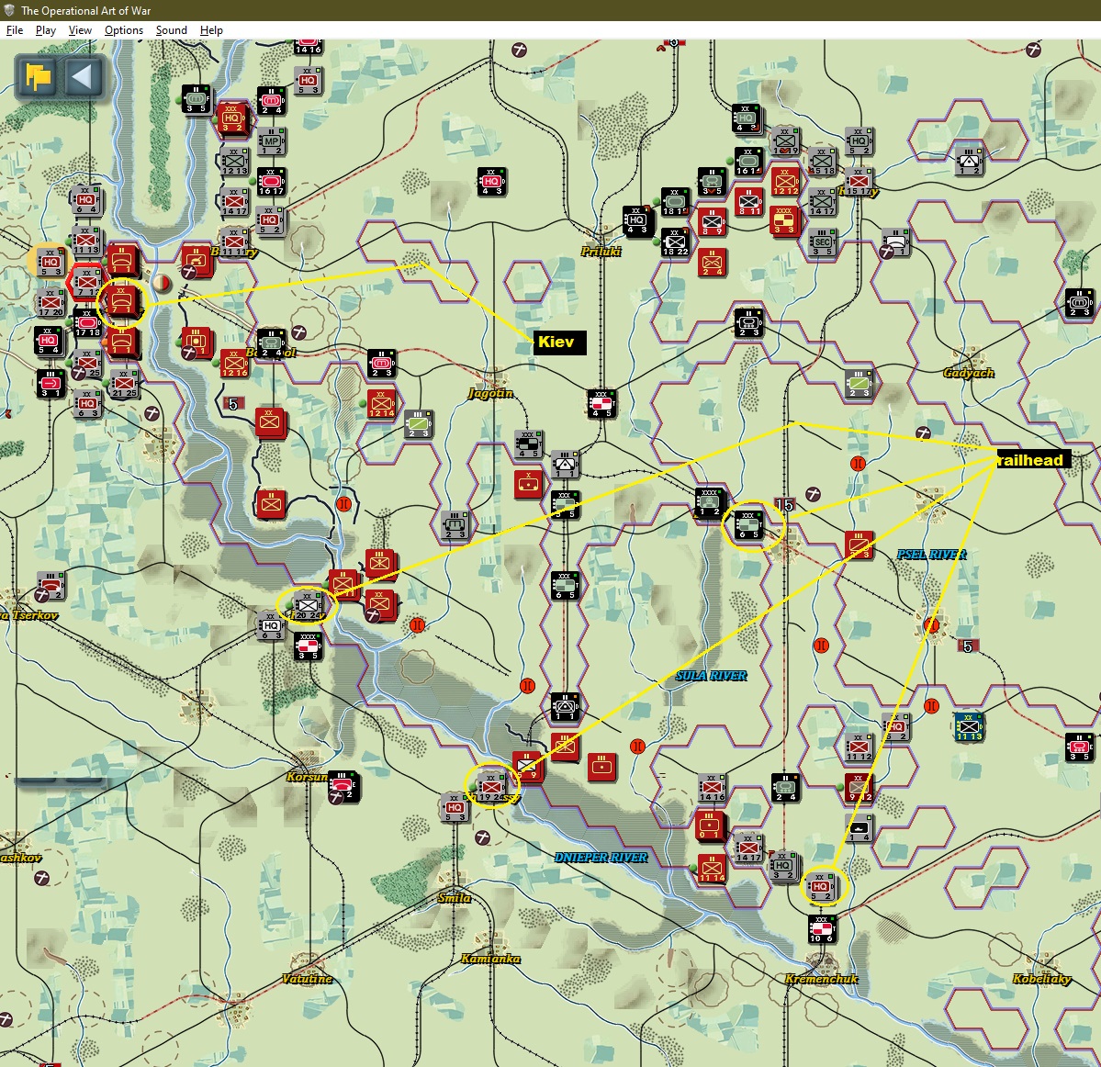Click the DNIEPER RIVER label

(x=601, y=857)
